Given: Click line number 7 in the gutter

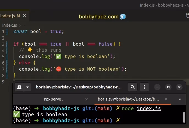Looking at the screenshot, I should click(3, 69).
